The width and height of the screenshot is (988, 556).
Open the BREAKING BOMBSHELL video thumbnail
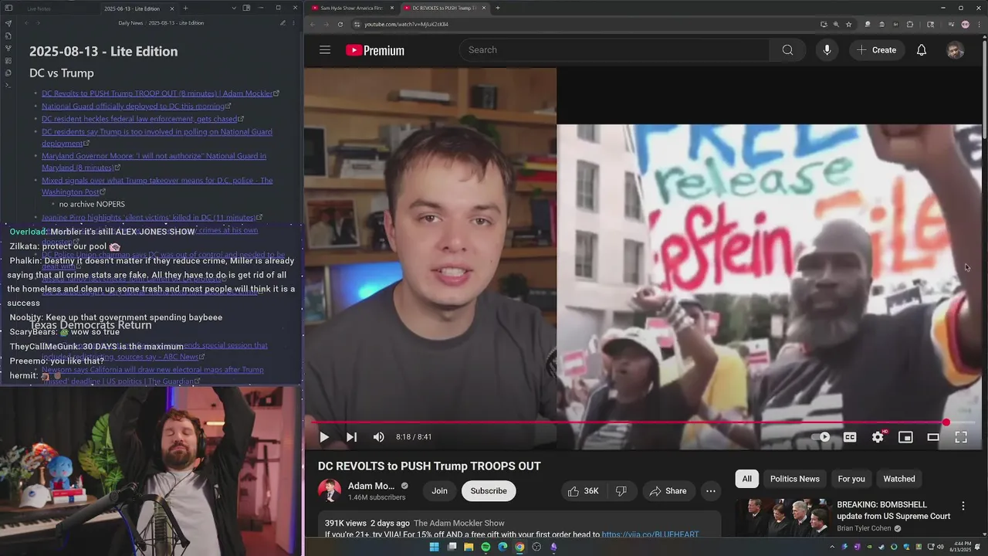tap(782, 517)
